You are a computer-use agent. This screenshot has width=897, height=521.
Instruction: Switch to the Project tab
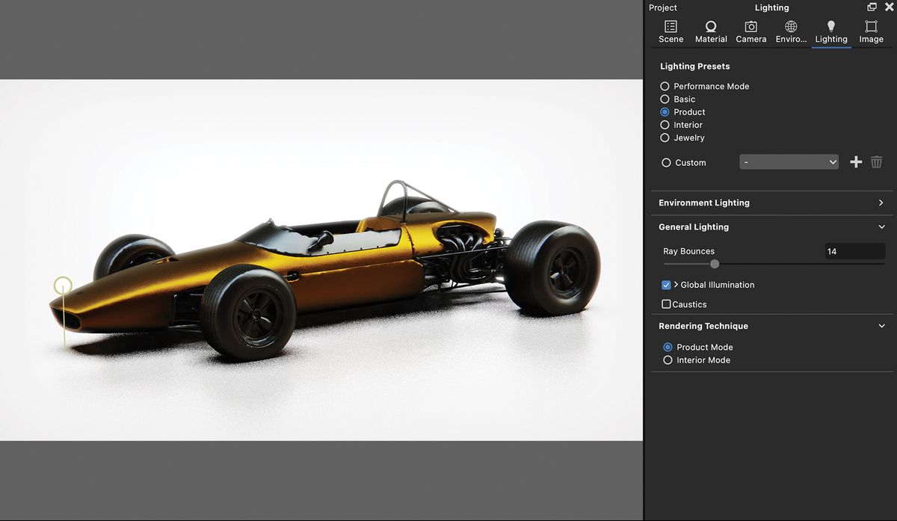click(x=662, y=7)
